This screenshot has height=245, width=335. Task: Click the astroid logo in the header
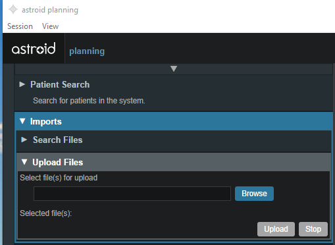pos(34,48)
